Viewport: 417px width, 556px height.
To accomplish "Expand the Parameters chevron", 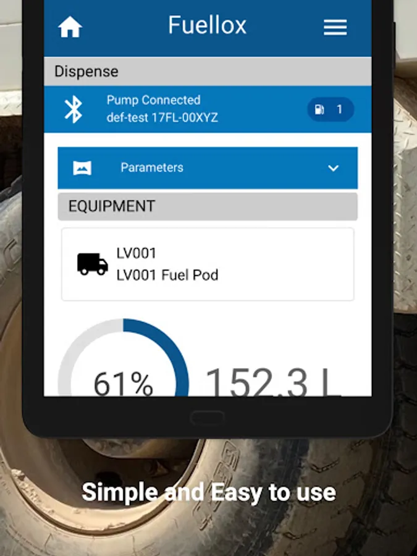I will (334, 168).
